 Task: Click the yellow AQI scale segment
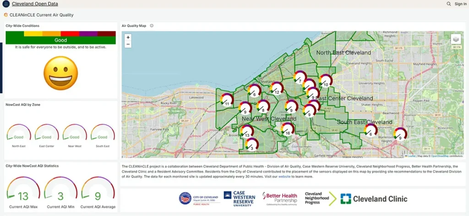click(33, 33)
